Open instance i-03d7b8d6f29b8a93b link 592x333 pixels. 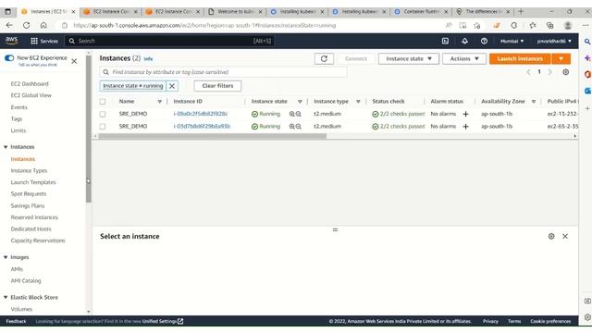[x=202, y=126]
